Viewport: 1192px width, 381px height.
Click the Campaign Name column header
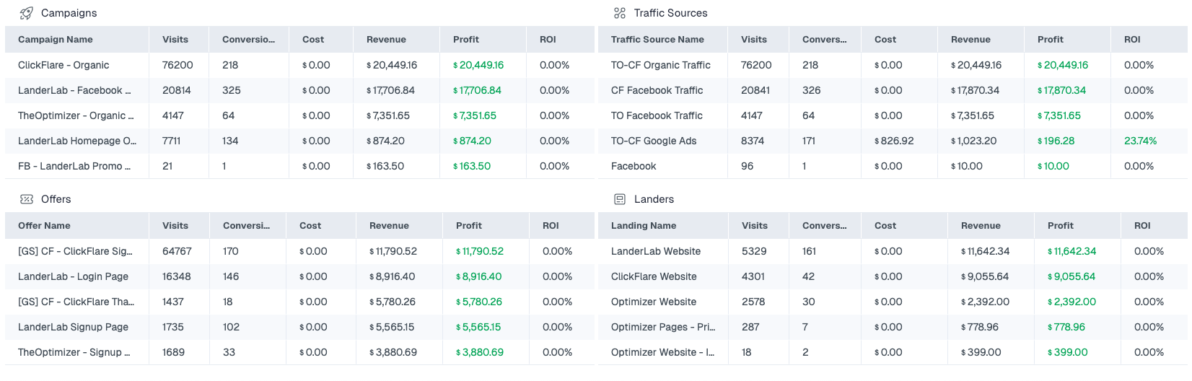click(x=56, y=40)
